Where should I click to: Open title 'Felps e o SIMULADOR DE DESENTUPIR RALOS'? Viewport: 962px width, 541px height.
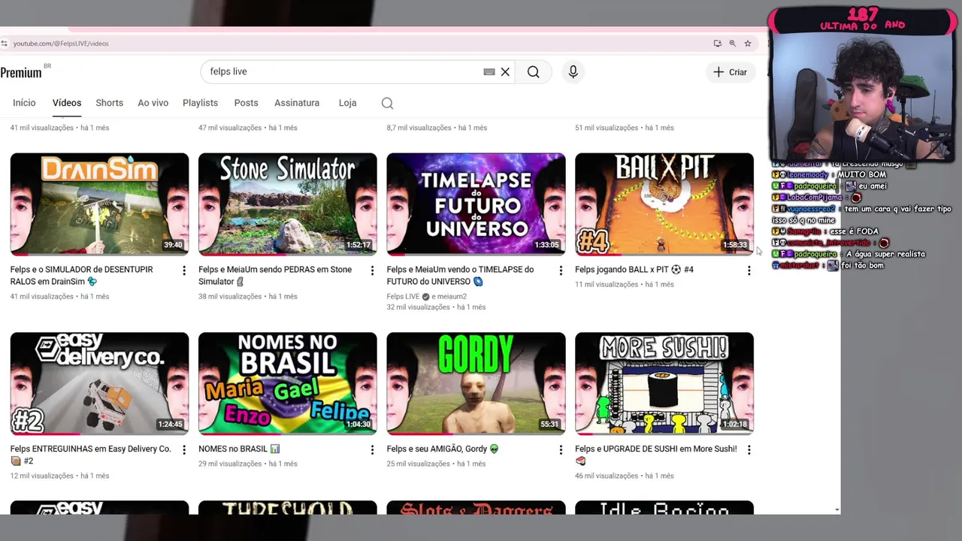point(81,275)
